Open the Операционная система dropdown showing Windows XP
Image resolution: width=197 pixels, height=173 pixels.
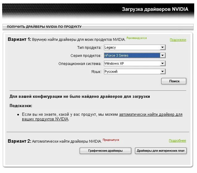pos(135,63)
